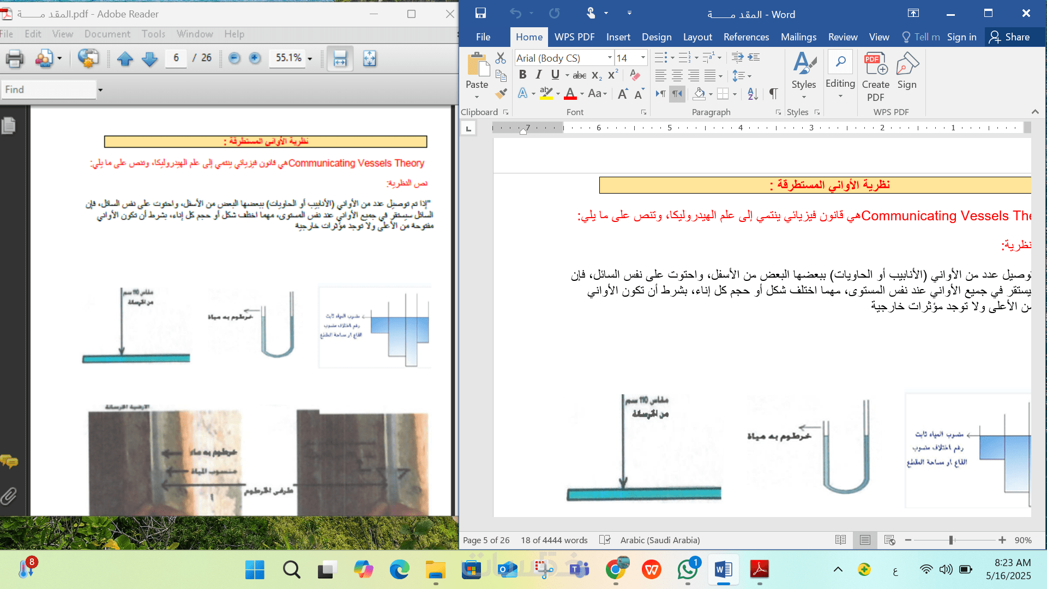Image resolution: width=1047 pixels, height=589 pixels.
Task: Click the Format Painter brush icon
Action: [x=501, y=94]
